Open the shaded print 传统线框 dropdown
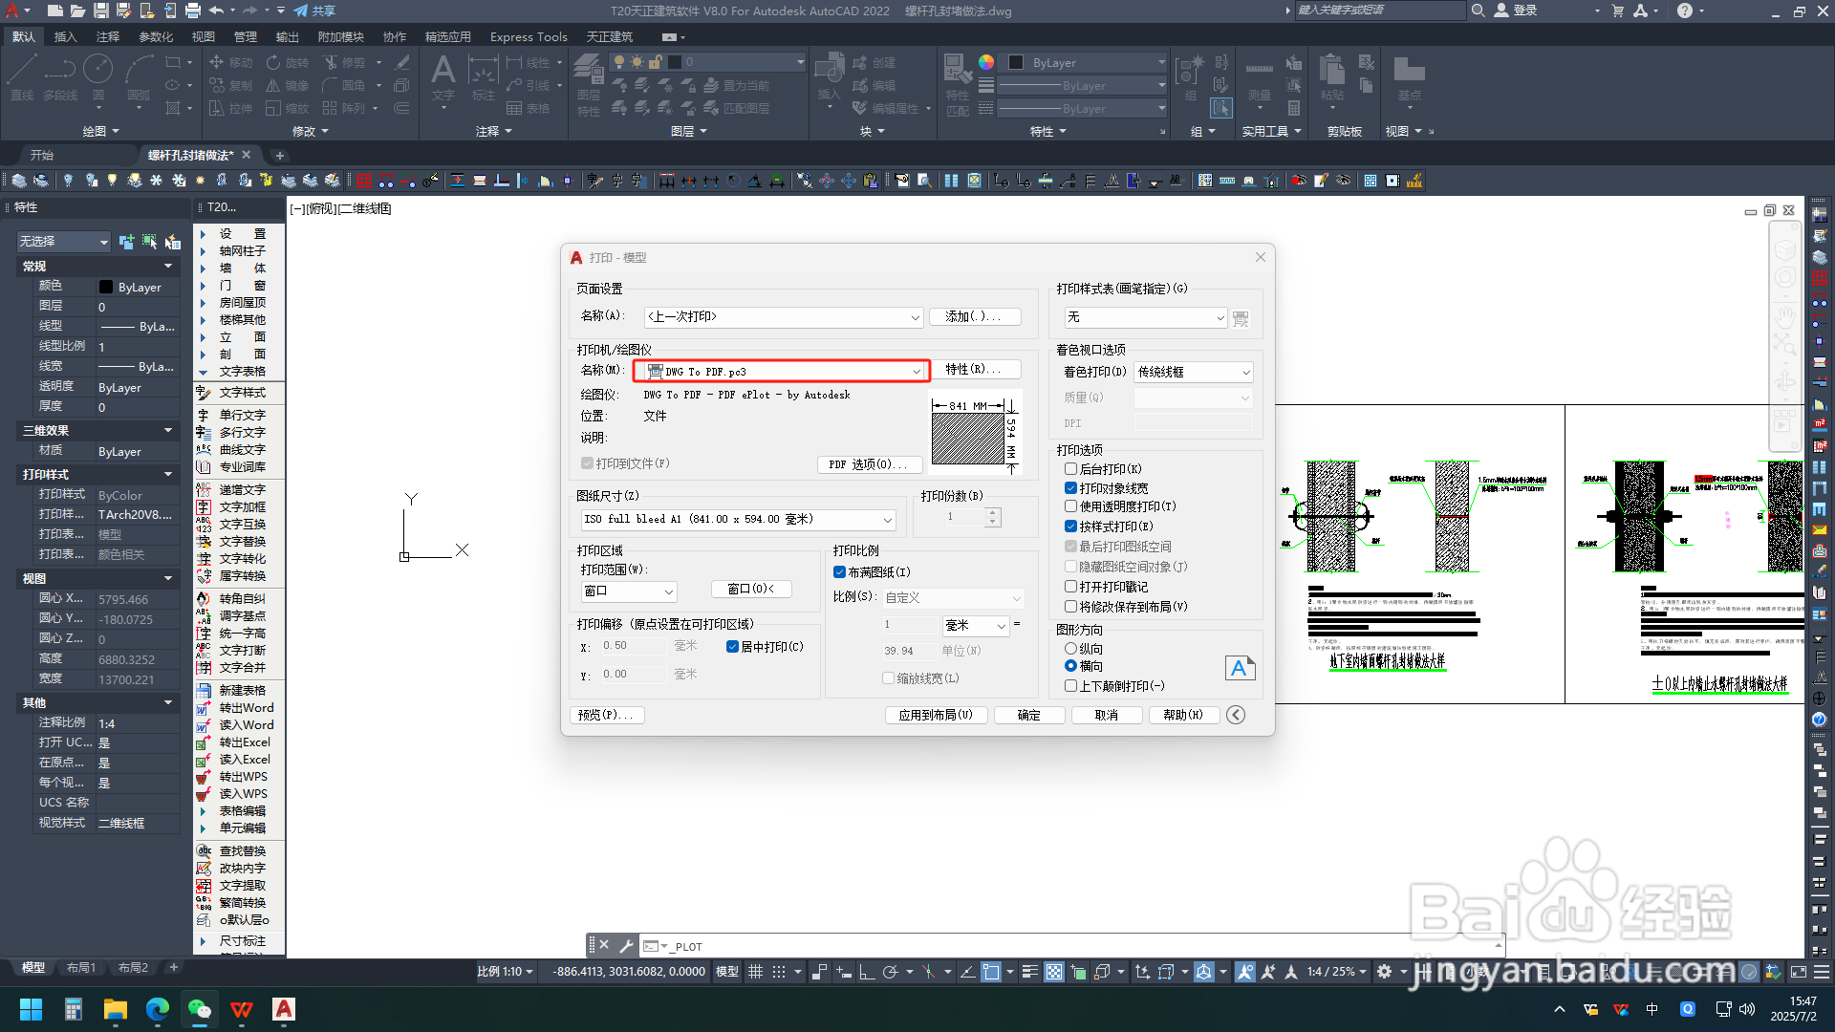Image resolution: width=1835 pixels, height=1032 pixels. pos(1193,372)
